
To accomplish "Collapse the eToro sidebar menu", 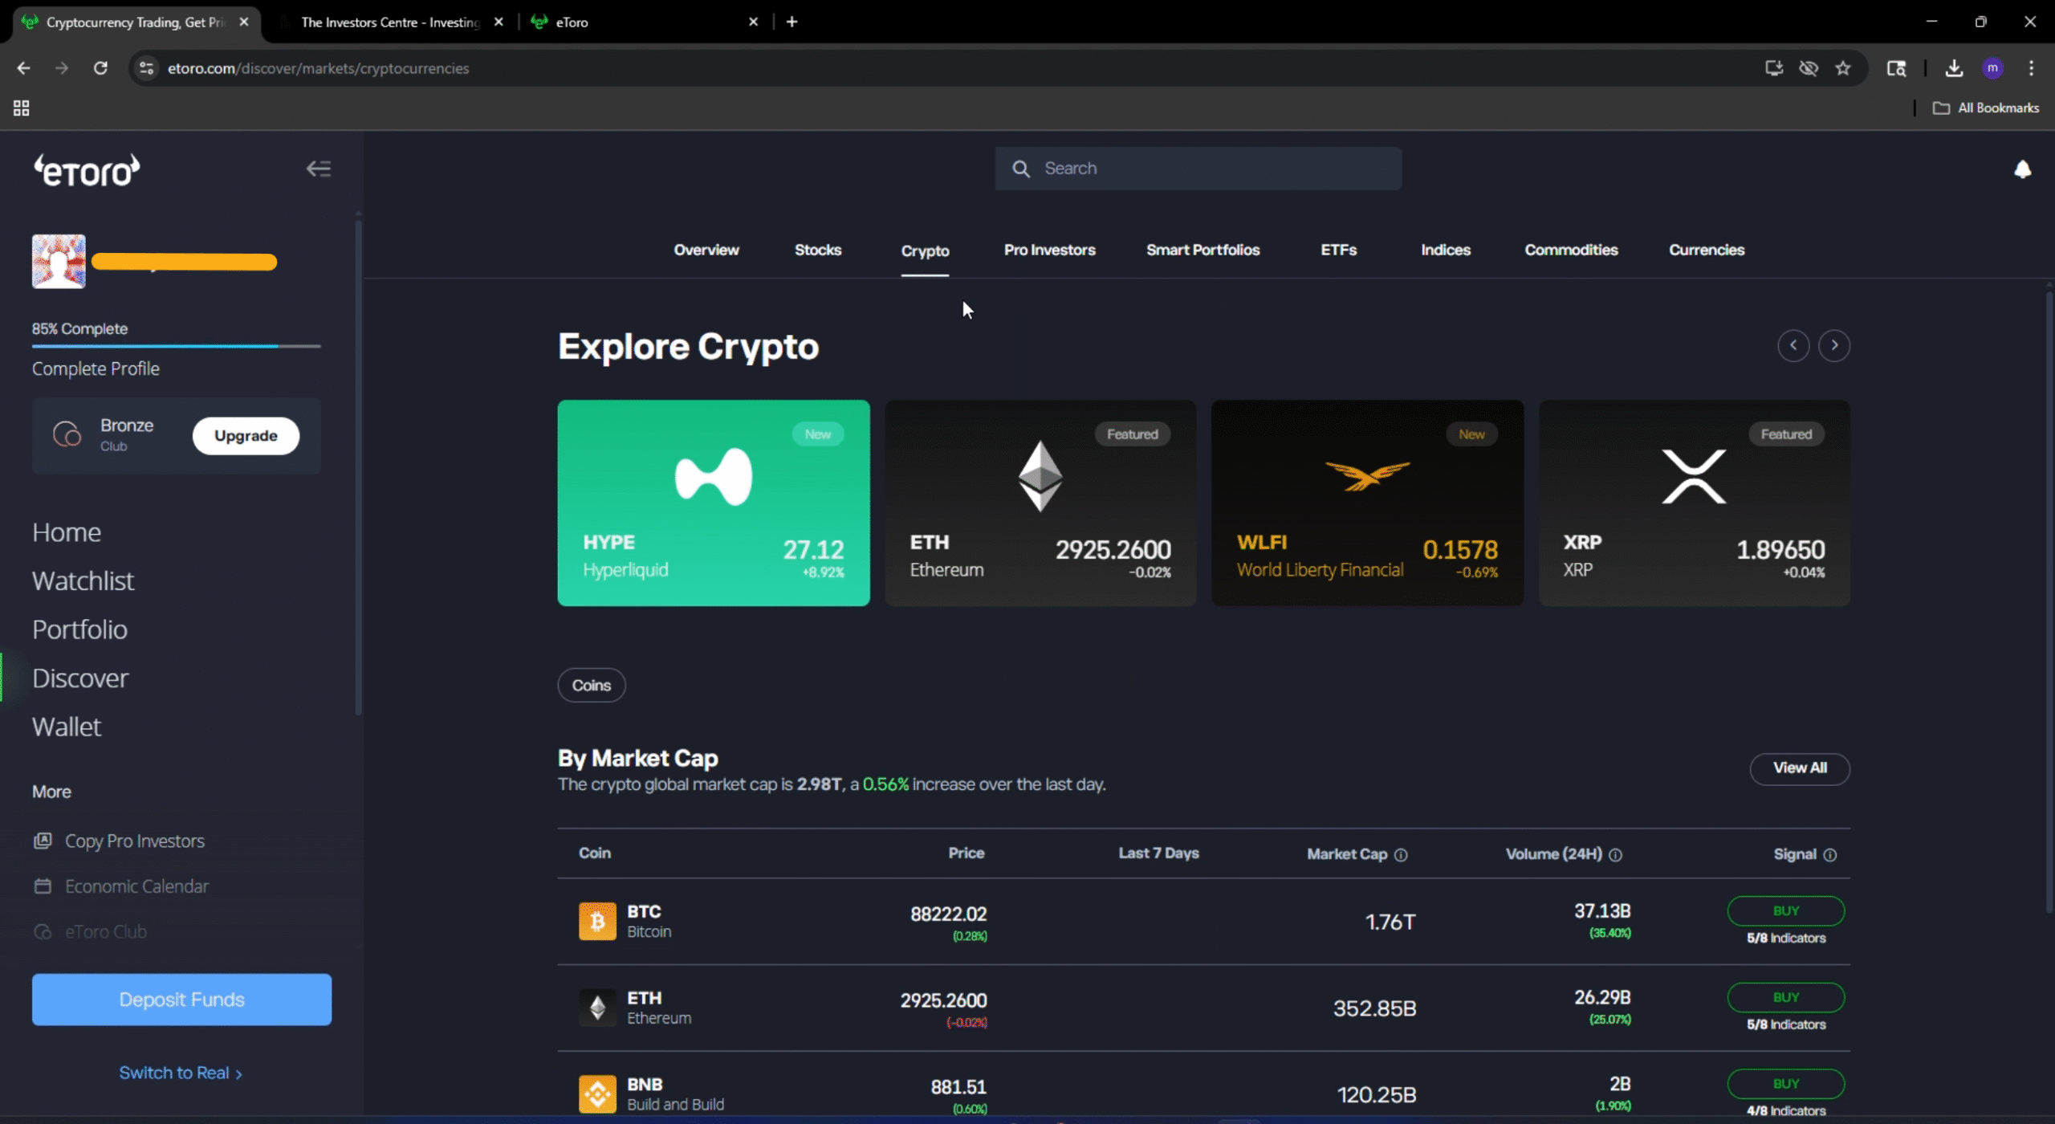I will pos(319,169).
